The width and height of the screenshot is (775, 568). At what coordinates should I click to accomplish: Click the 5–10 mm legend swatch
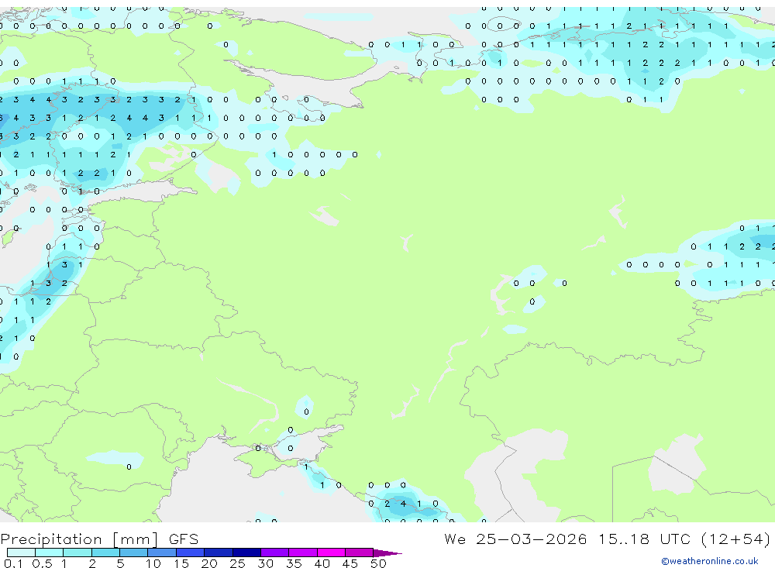pyautogui.click(x=134, y=553)
